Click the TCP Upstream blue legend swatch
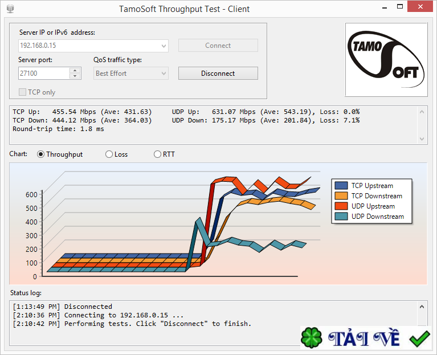Screen dimensions: 437x355 [x=341, y=186]
